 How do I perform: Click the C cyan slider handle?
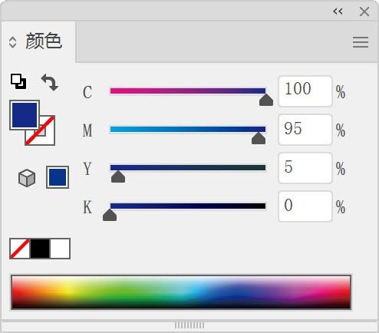266,100
